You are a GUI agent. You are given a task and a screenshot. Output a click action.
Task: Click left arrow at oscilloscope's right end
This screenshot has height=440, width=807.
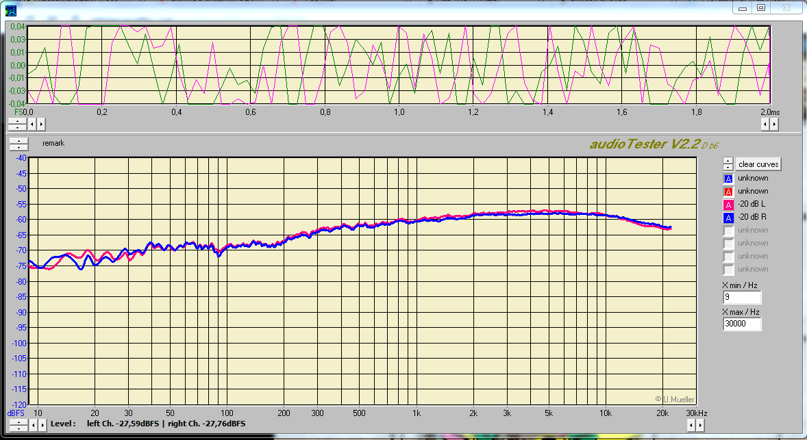coord(766,125)
